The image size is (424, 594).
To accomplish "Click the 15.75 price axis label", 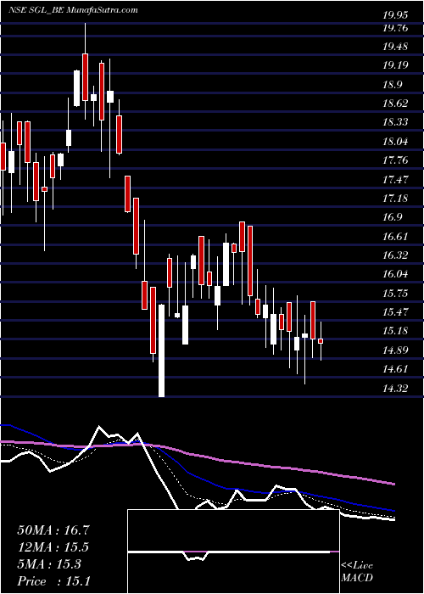I will click(x=396, y=294).
